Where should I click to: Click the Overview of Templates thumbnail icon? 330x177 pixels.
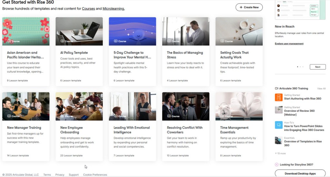(278, 140)
